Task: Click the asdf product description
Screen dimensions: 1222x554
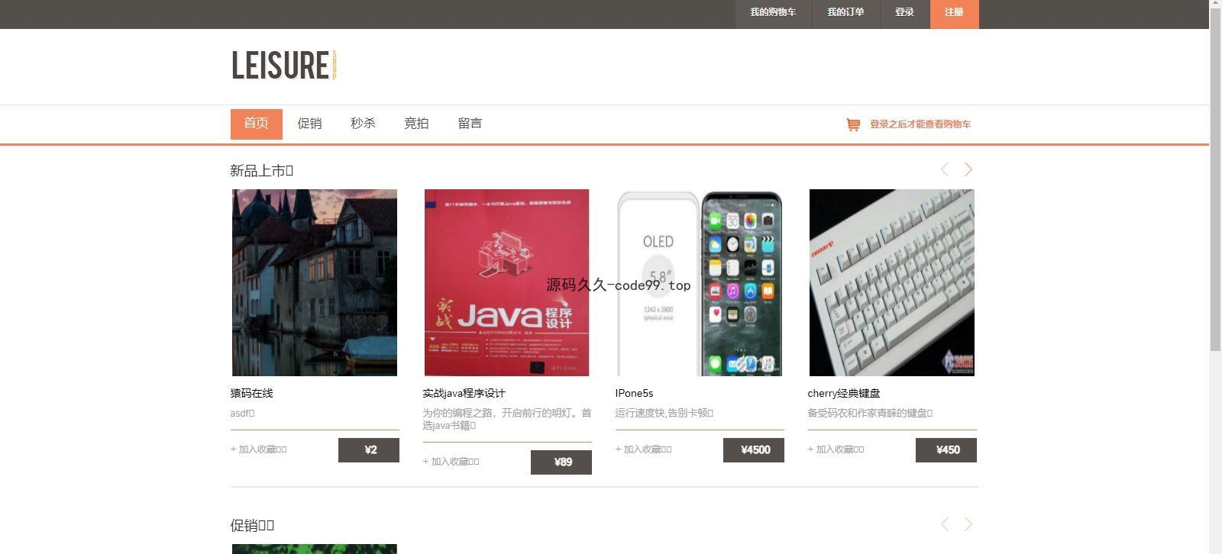Action: pos(242,414)
